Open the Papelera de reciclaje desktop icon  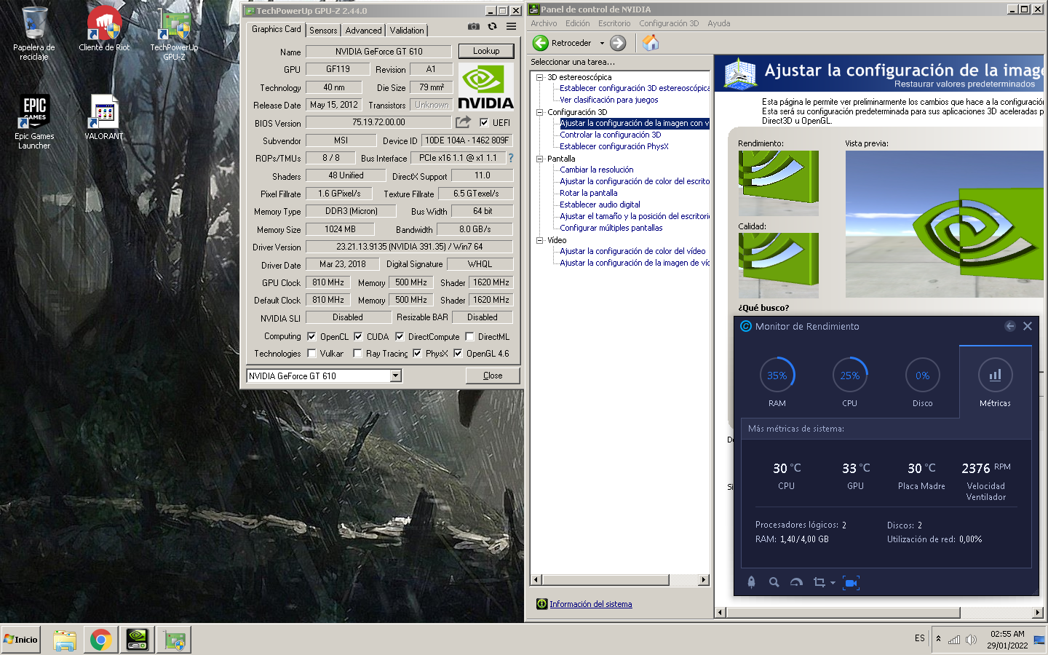pyautogui.click(x=34, y=33)
